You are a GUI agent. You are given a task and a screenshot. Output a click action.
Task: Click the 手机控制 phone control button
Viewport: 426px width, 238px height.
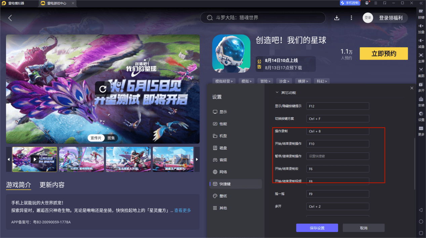pos(350,3)
